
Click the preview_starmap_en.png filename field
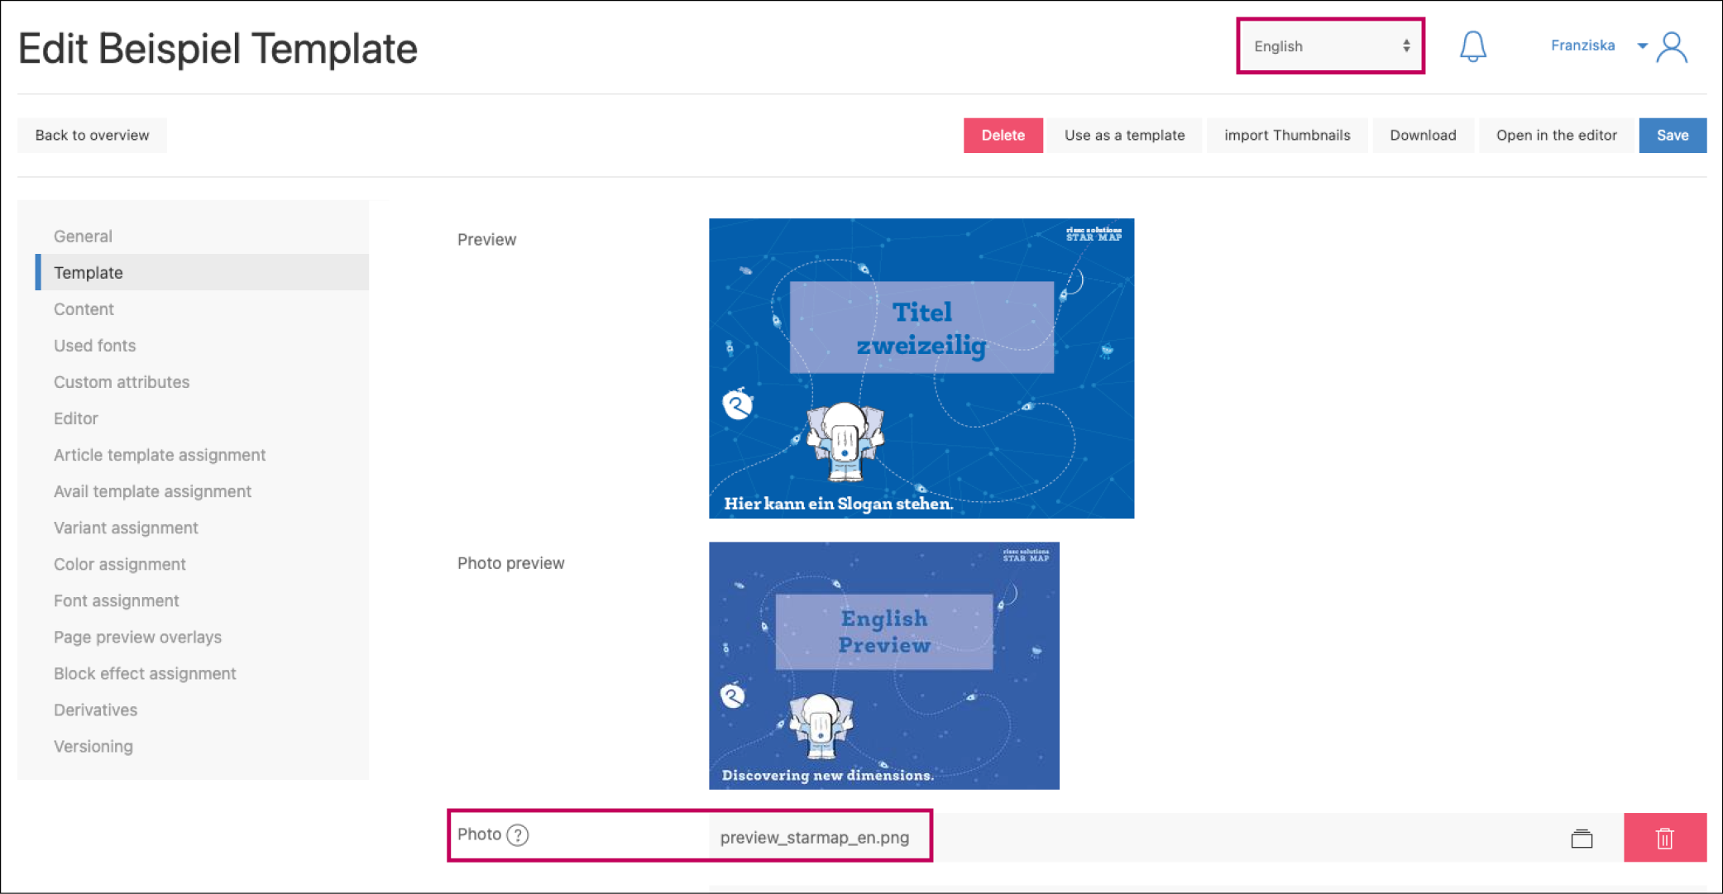coord(815,838)
